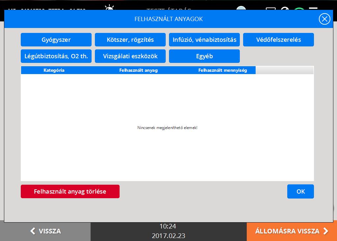Click the 10:24 time display

point(168,226)
